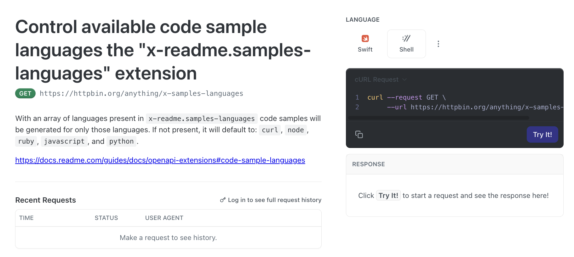Click code line 2 starting with '--url'
This screenshot has height=257, width=574.
click(x=475, y=107)
